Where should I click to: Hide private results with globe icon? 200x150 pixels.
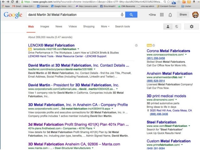(176, 27)
